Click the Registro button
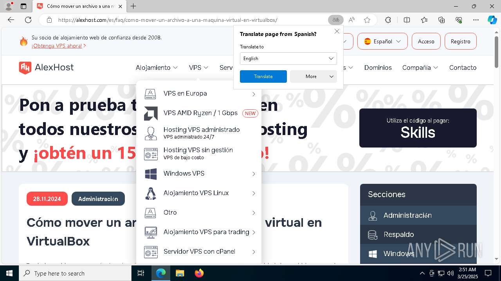This screenshot has height=281, width=501. click(x=460, y=41)
